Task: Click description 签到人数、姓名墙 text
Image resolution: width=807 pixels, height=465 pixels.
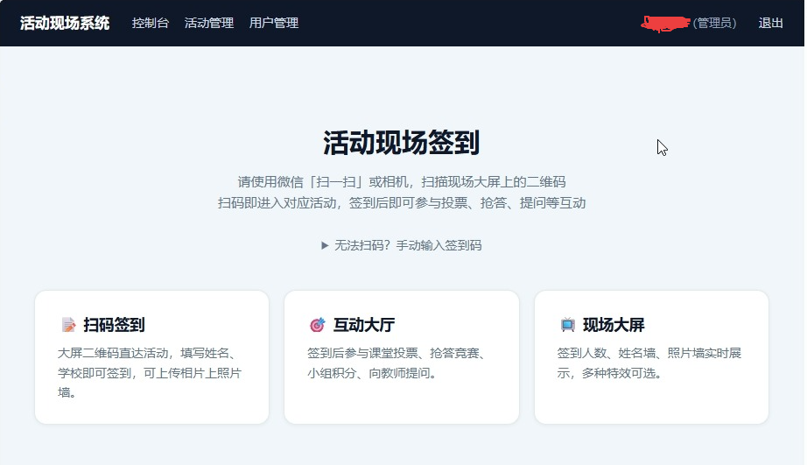Action: tap(649, 363)
